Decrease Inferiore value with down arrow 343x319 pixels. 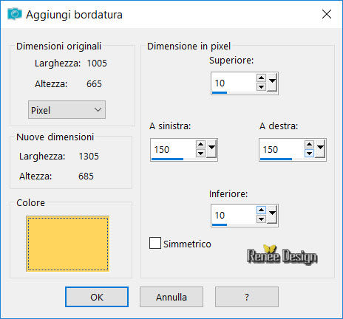[261, 219]
